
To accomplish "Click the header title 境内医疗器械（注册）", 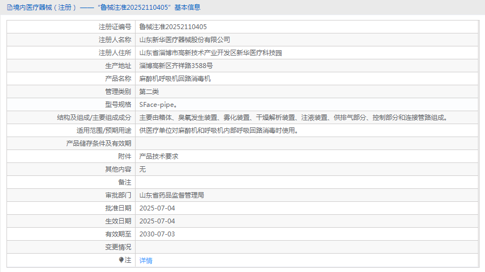I will click(44, 8).
